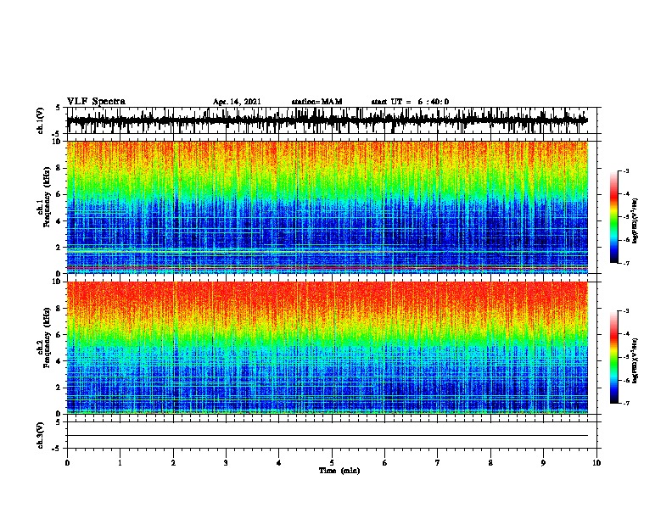Click the "0" tick on the time axis
Image resolution: width=672 pixels, height=519 pixels.
(x=67, y=463)
